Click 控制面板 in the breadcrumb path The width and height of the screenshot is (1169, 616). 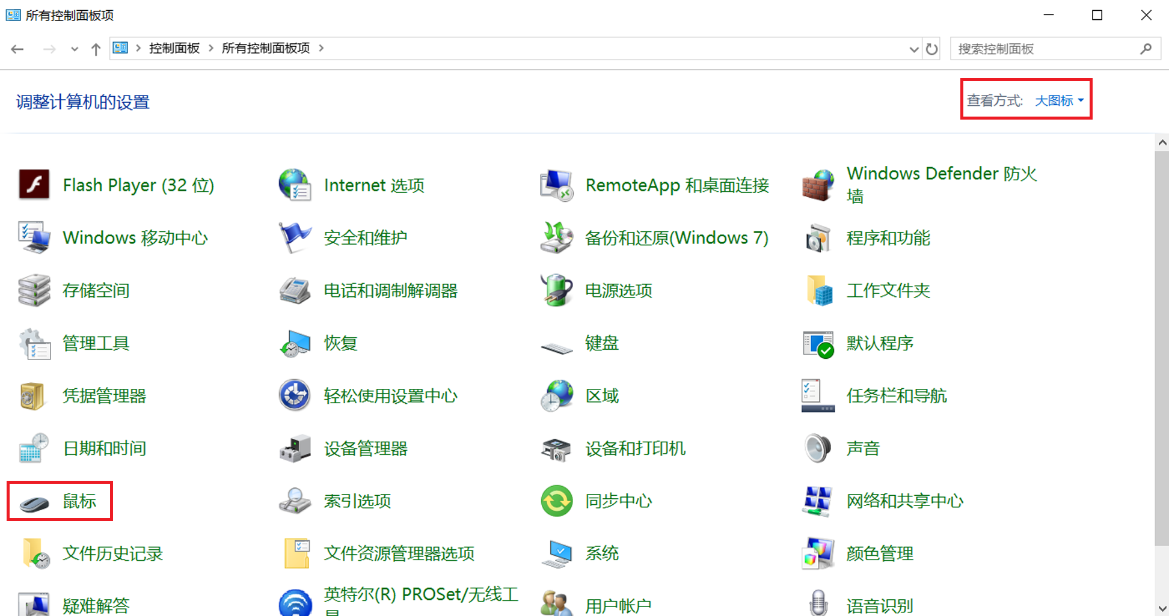174,48
